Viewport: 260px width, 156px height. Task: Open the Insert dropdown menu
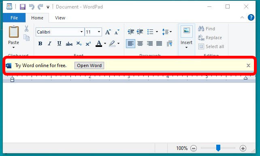(x=186, y=45)
